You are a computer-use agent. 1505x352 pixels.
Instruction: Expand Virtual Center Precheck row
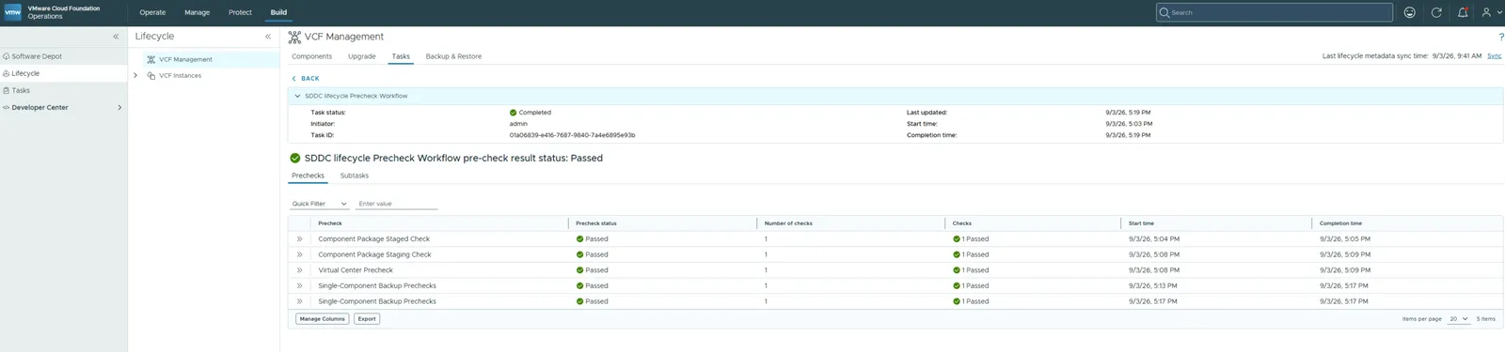click(299, 270)
